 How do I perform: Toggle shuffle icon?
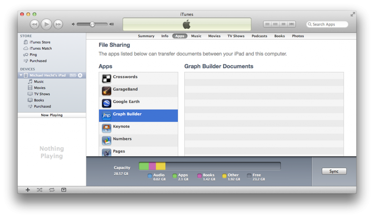tap(39, 190)
